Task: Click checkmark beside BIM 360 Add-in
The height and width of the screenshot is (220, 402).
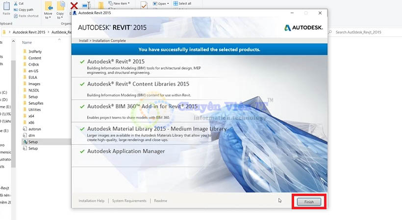Action: [x=82, y=107]
